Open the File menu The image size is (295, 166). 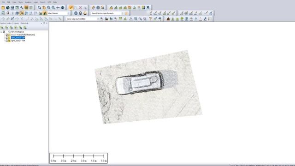point(3,2)
